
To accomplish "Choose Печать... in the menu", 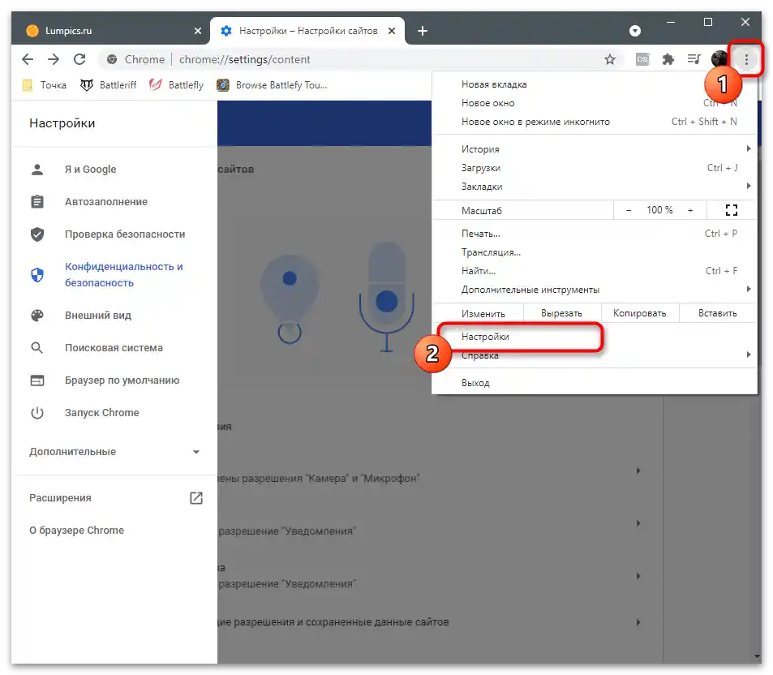I will (595, 234).
